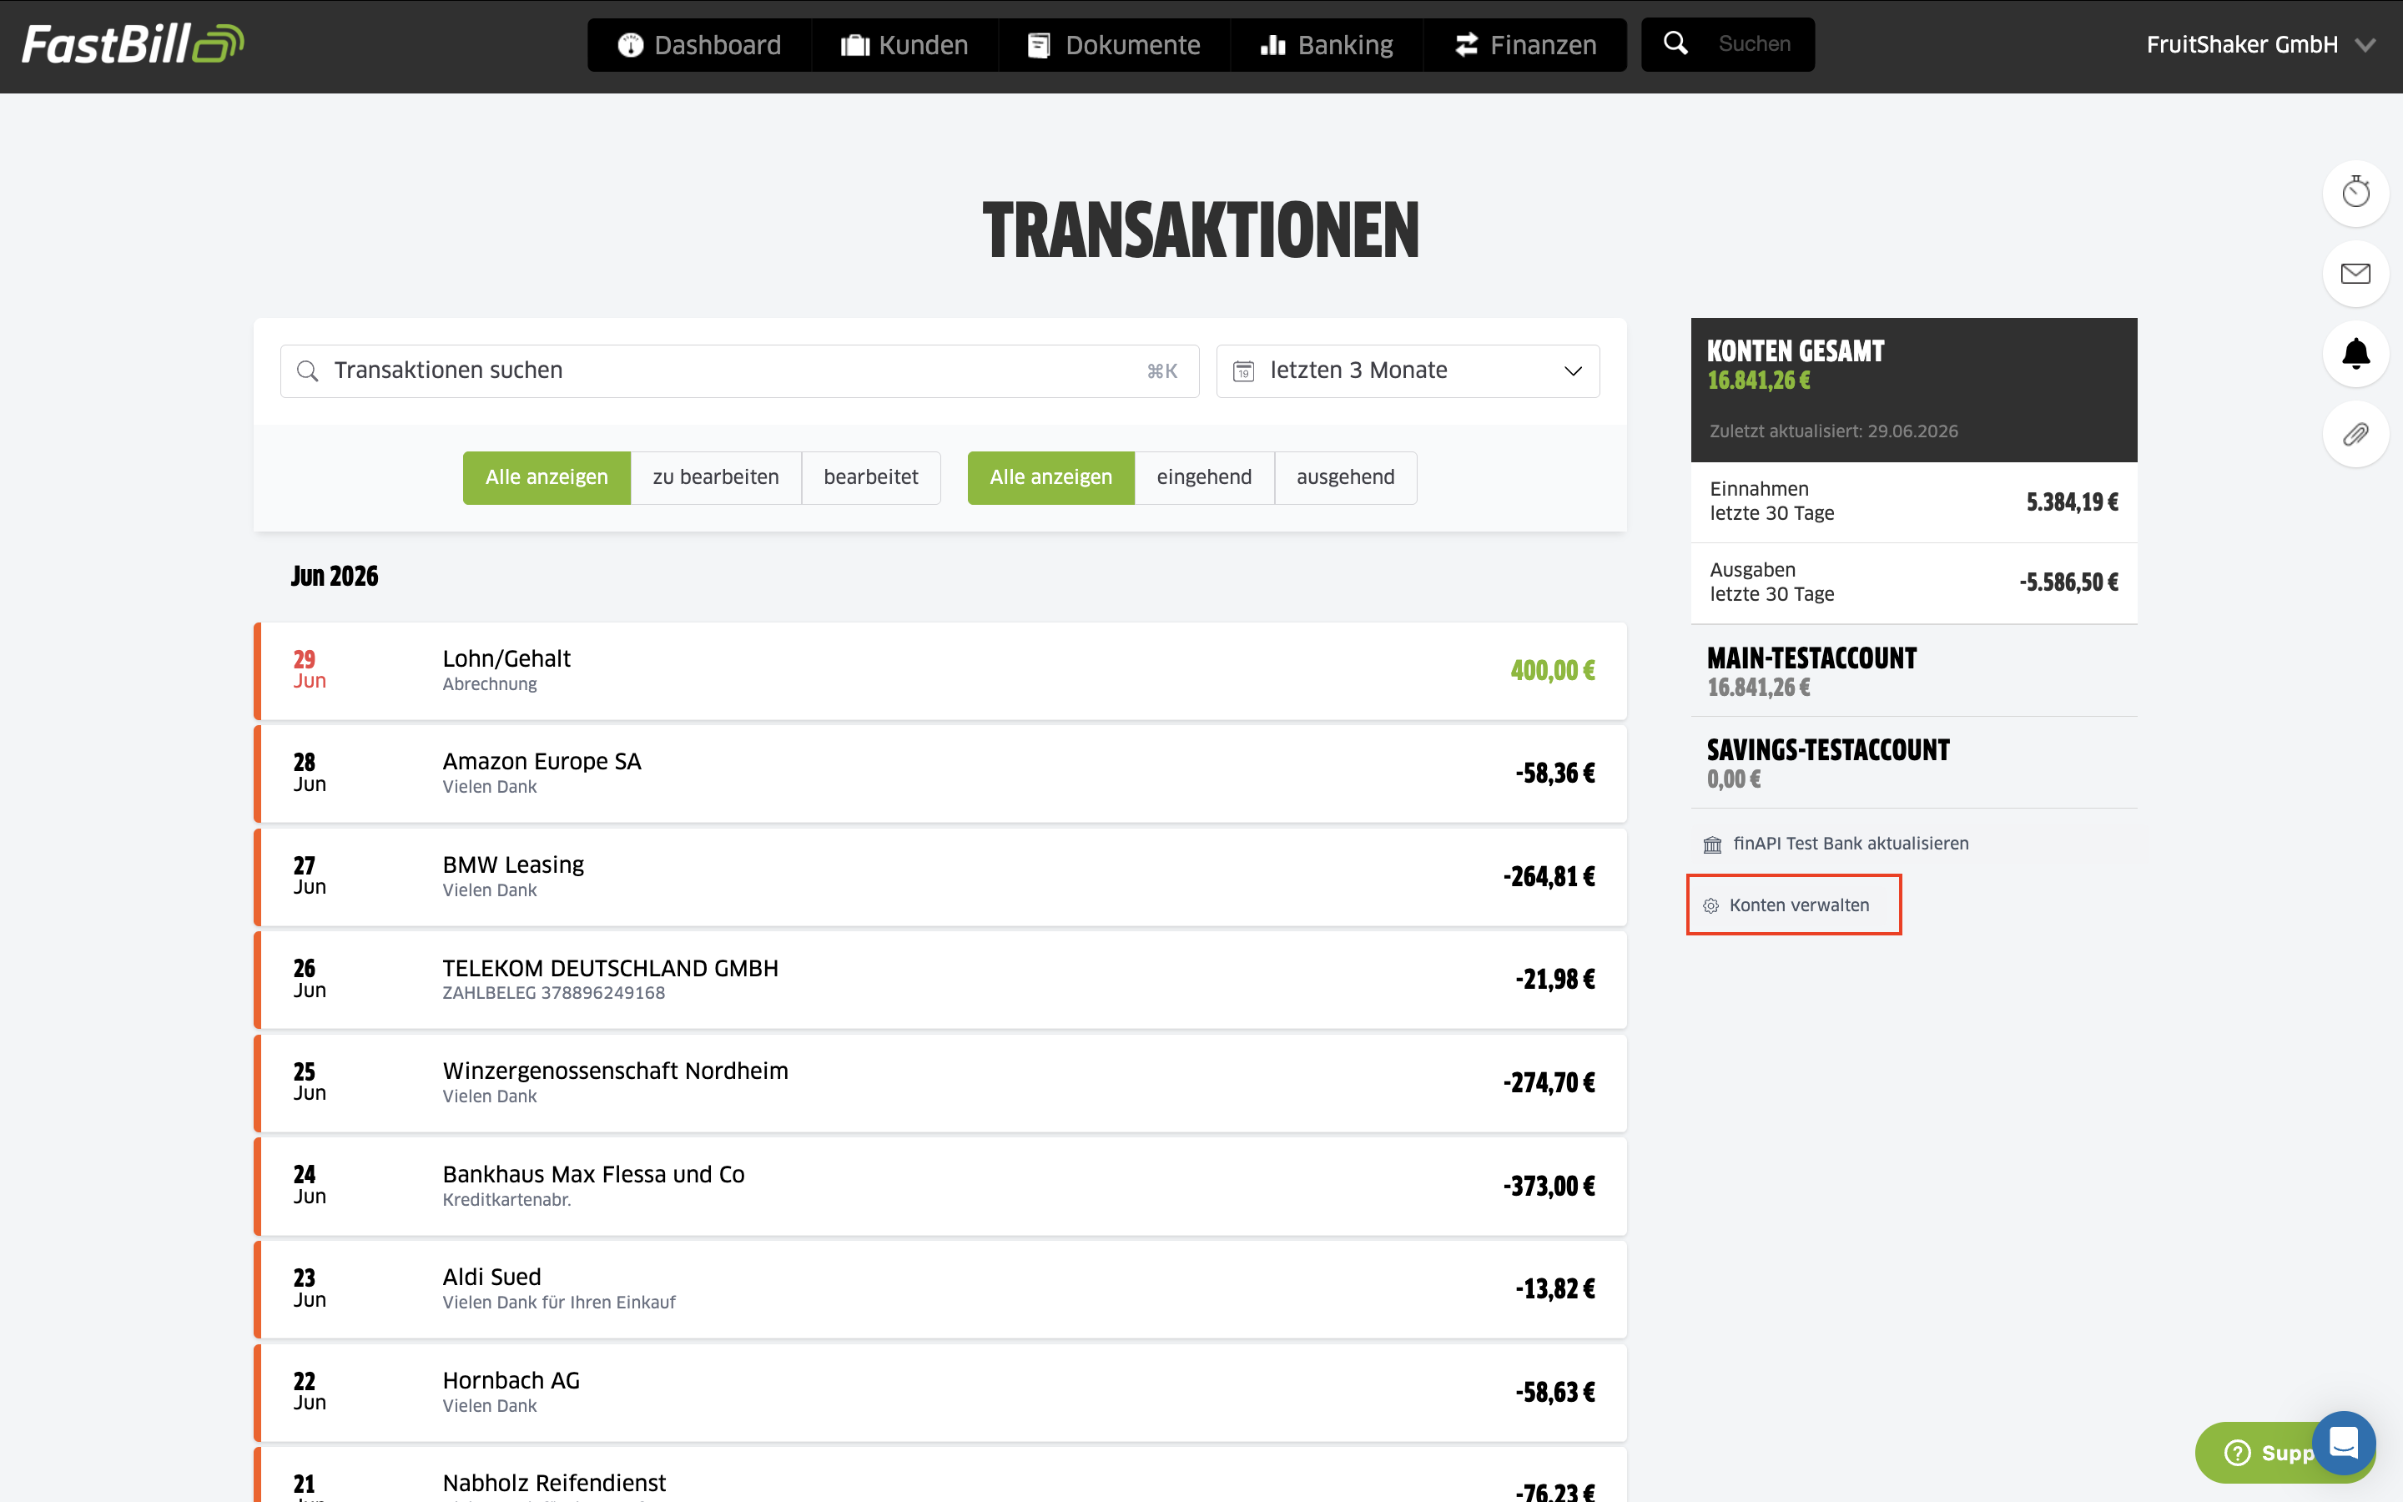Viewport: 2403px width, 1502px height.
Task: Expand the letzten 3 Monate dropdown
Action: click(1408, 371)
